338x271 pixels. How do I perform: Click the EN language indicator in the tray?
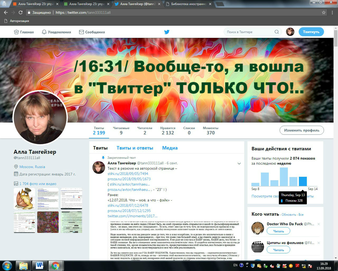click(235, 265)
